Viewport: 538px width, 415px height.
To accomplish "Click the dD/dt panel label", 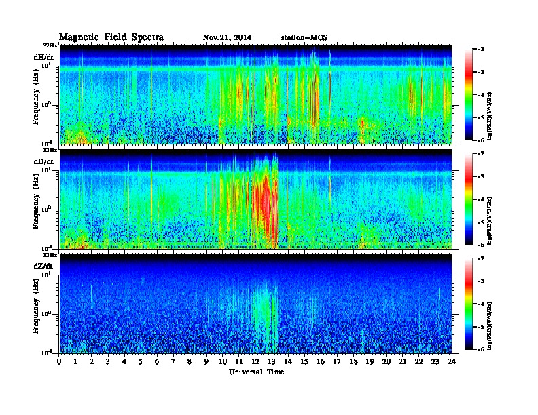I will point(43,161).
